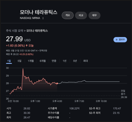
Task: Click the after-hours gray line on chart
Action: (88, 82)
